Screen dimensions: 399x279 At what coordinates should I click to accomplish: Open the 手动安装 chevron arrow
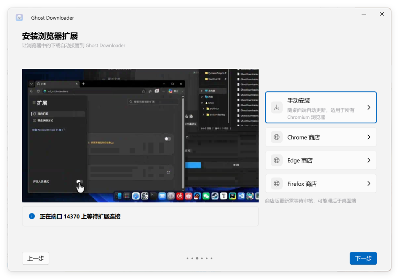pyautogui.click(x=369, y=108)
